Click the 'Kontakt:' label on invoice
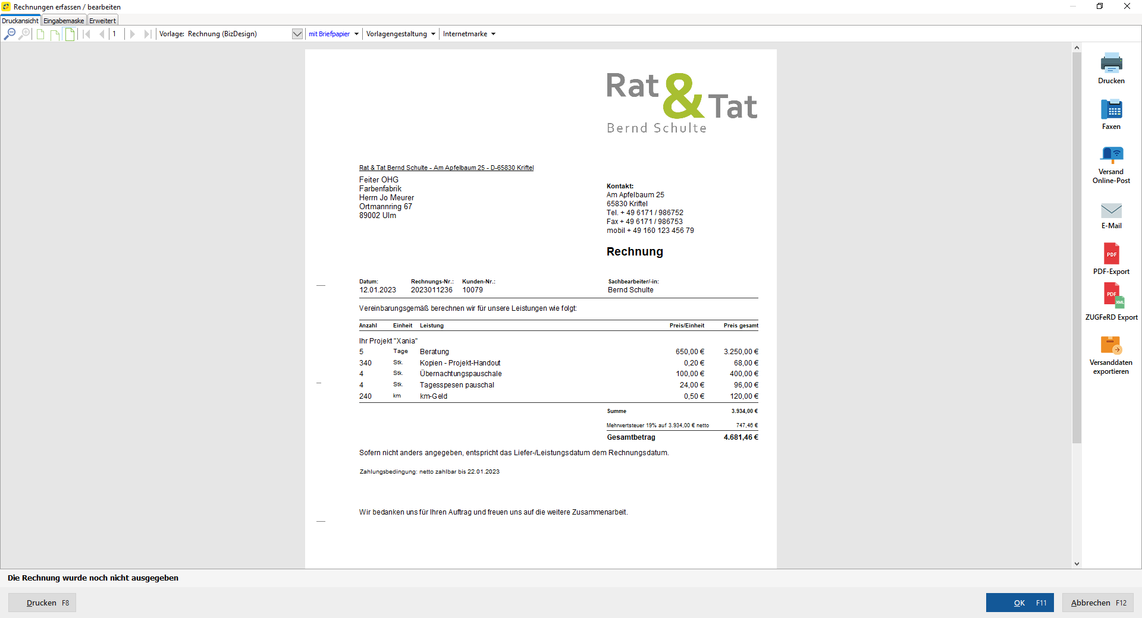This screenshot has width=1142, height=618. pos(620,186)
